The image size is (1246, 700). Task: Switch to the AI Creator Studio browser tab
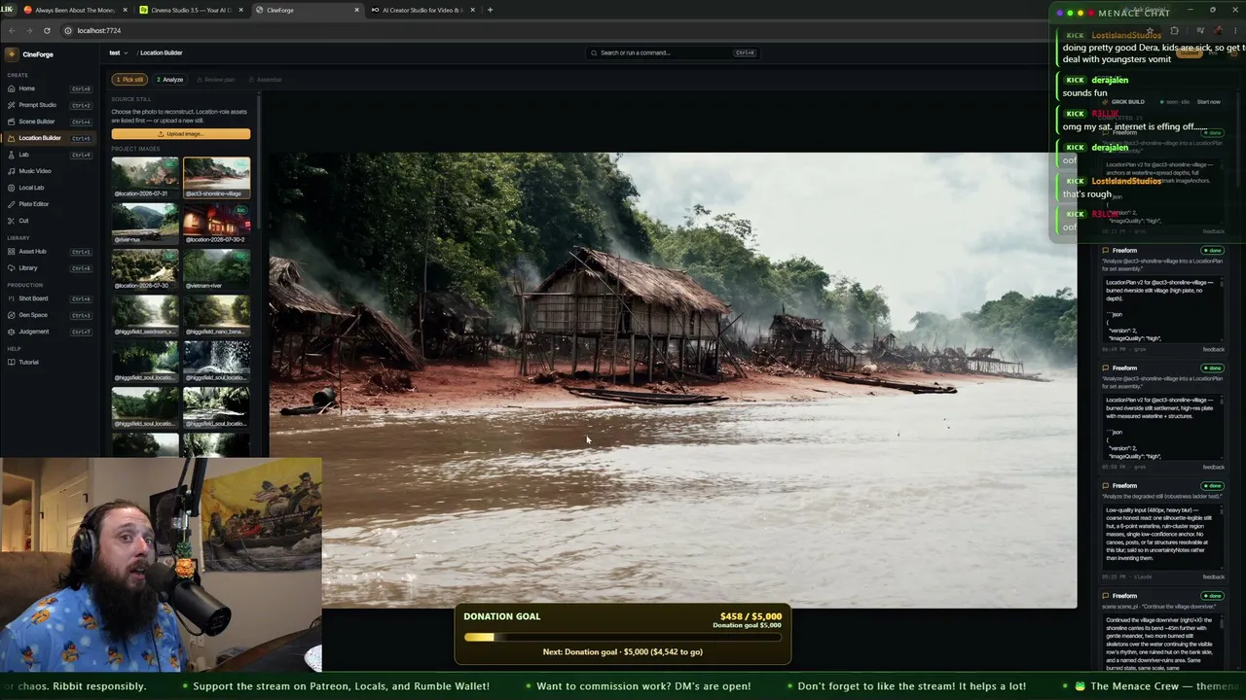click(x=423, y=10)
